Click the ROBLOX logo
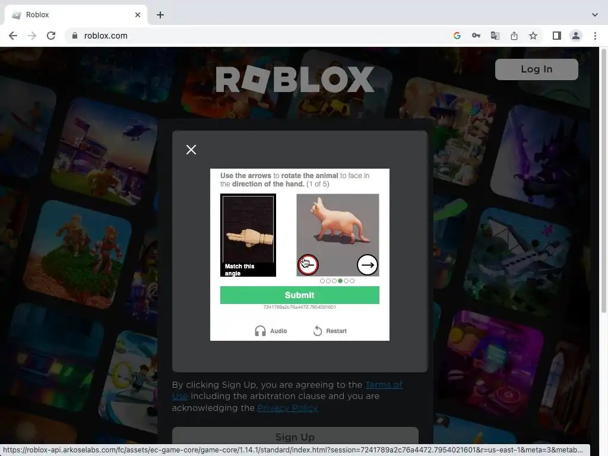Image resolution: width=608 pixels, height=456 pixels. pyautogui.click(x=295, y=80)
